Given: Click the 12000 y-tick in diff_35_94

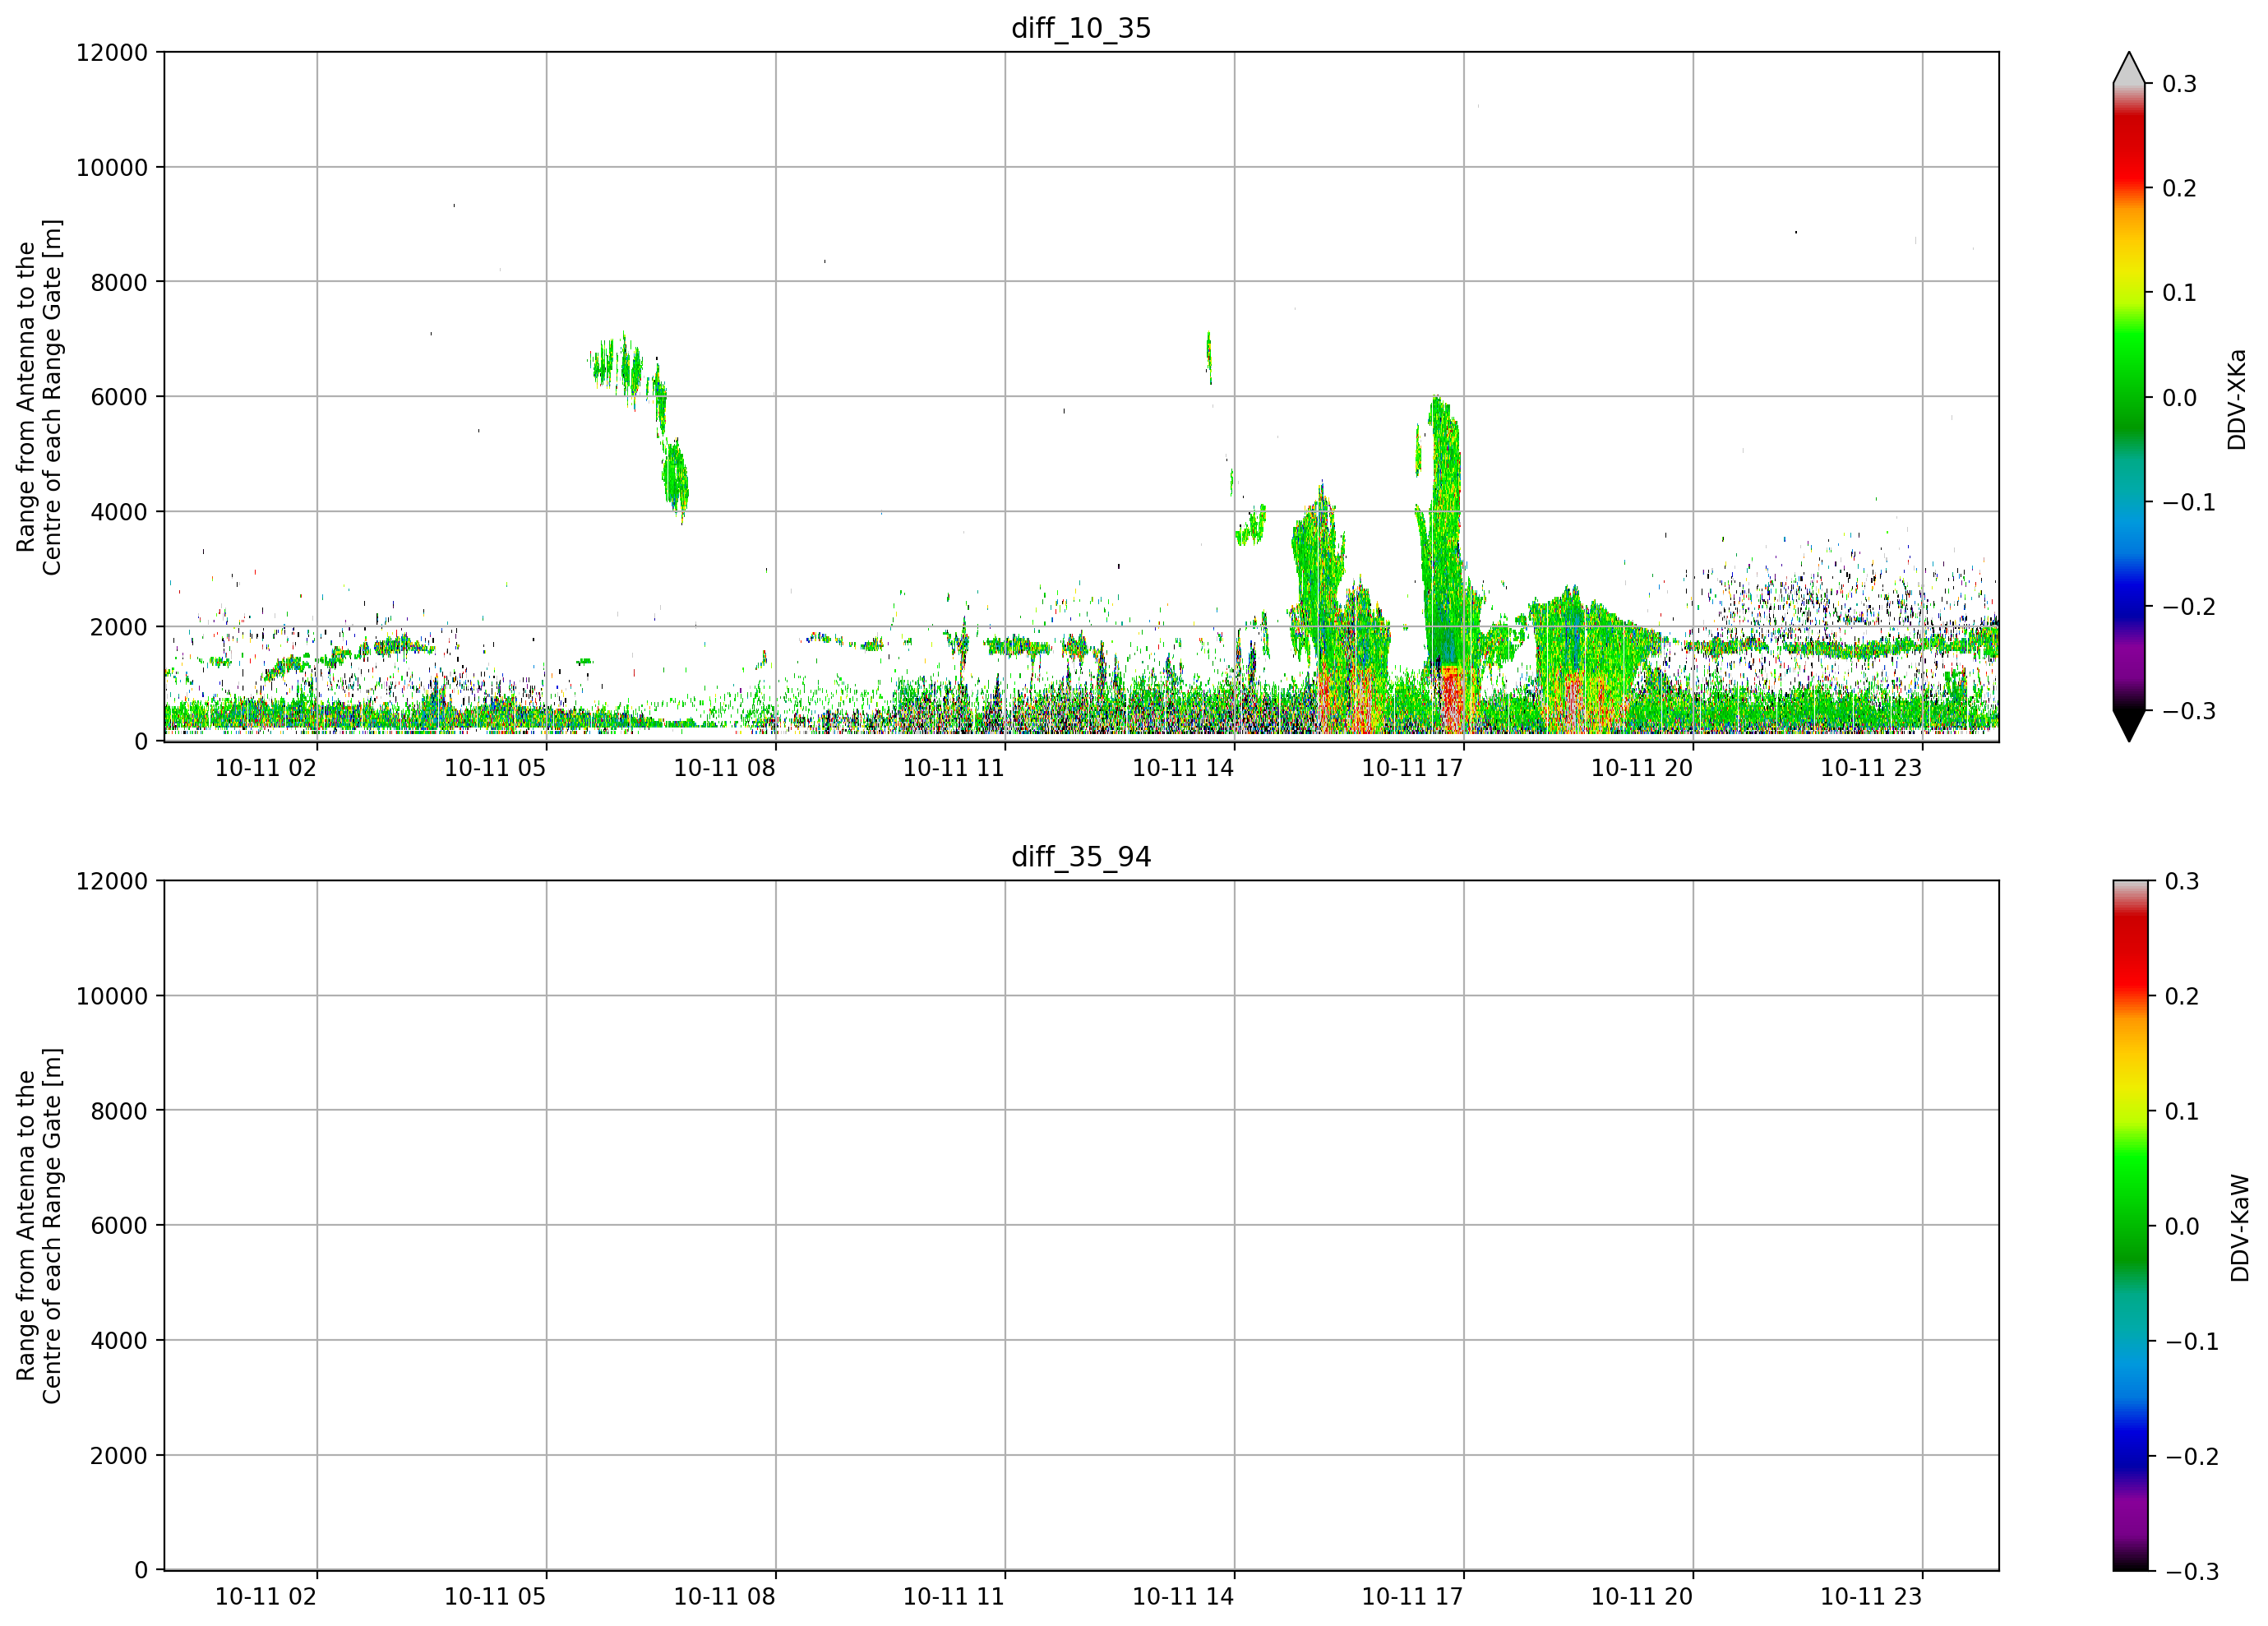Looking at the screenshot, I should pos(112,881).
